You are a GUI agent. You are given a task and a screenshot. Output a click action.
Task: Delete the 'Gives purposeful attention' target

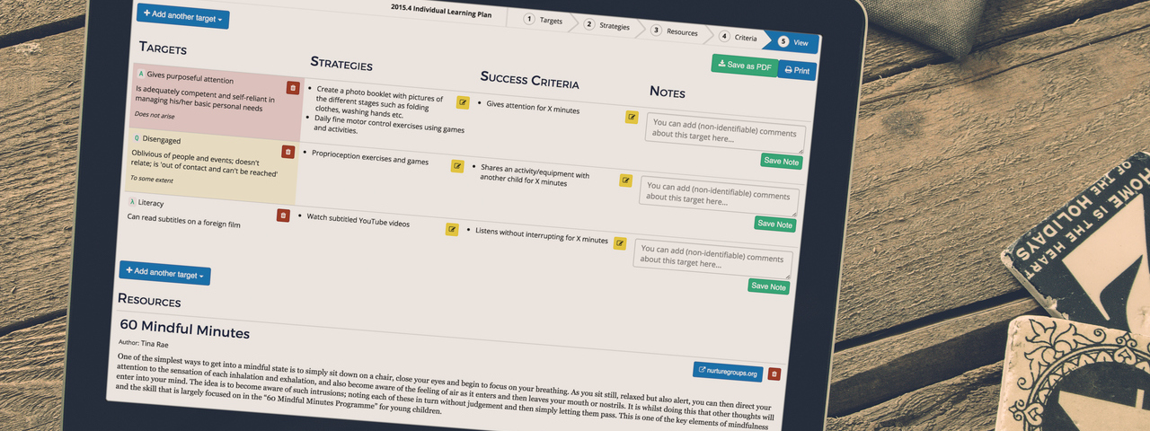pyautogui.click(x=292, y=88)
